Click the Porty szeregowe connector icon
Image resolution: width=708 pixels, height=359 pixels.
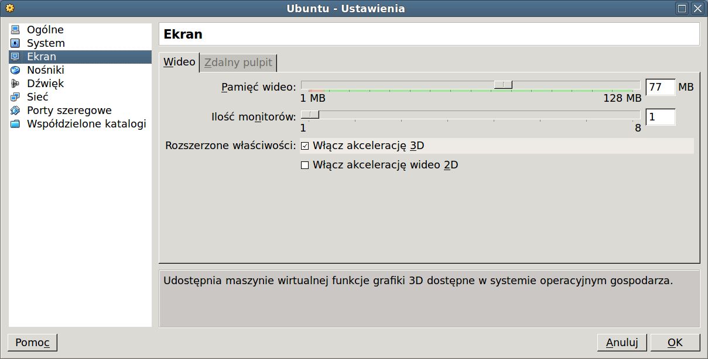click(15, 111)
